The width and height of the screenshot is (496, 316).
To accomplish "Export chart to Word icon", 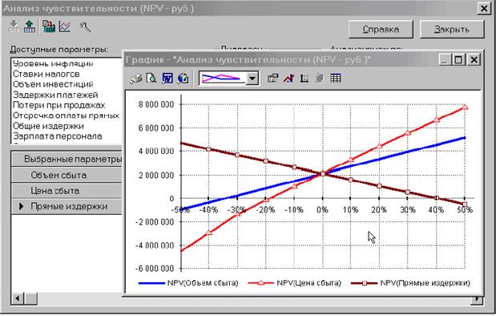I will [167, 79].
